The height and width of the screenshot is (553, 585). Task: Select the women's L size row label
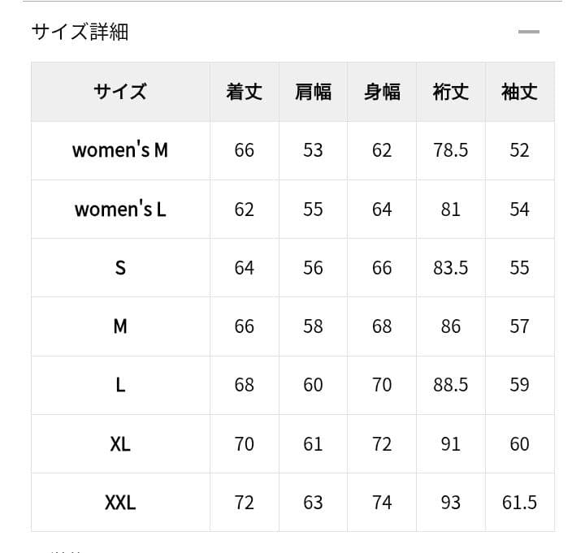pos(120,210)
